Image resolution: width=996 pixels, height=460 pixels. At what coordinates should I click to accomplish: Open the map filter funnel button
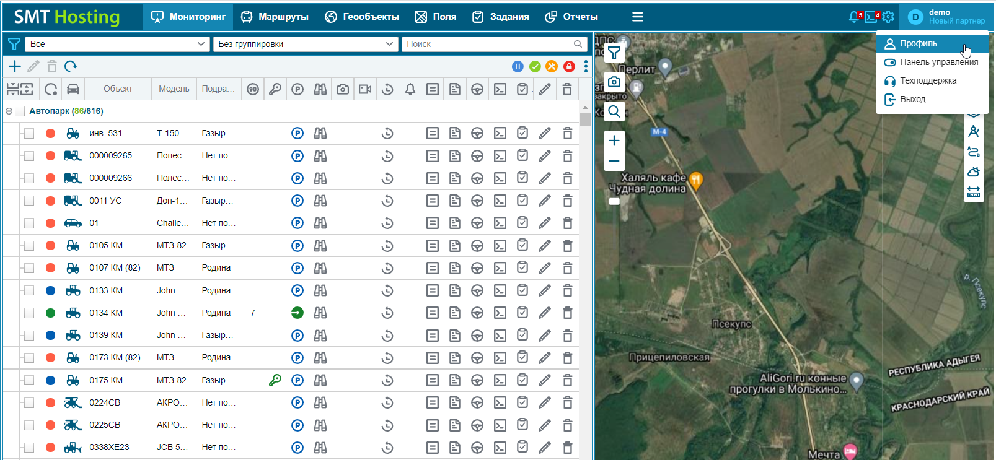[614, 53]
